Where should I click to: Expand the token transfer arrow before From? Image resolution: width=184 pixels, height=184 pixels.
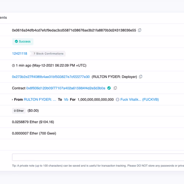13,100
